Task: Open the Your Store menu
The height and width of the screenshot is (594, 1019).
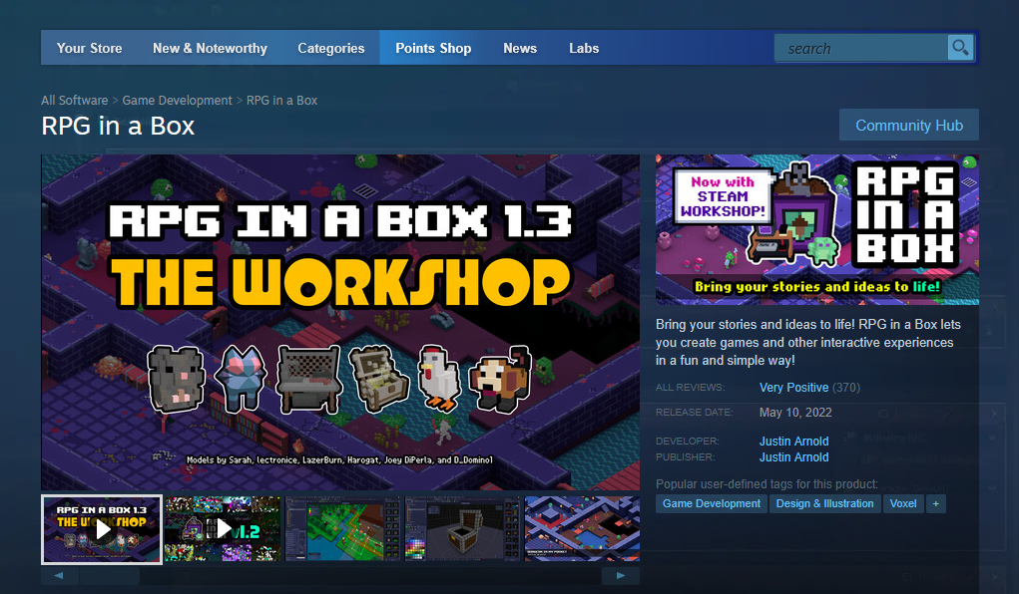Action: (89, 48)
